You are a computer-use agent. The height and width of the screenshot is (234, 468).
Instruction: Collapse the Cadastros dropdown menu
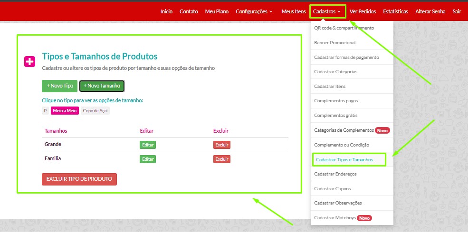tap(327, 11)
